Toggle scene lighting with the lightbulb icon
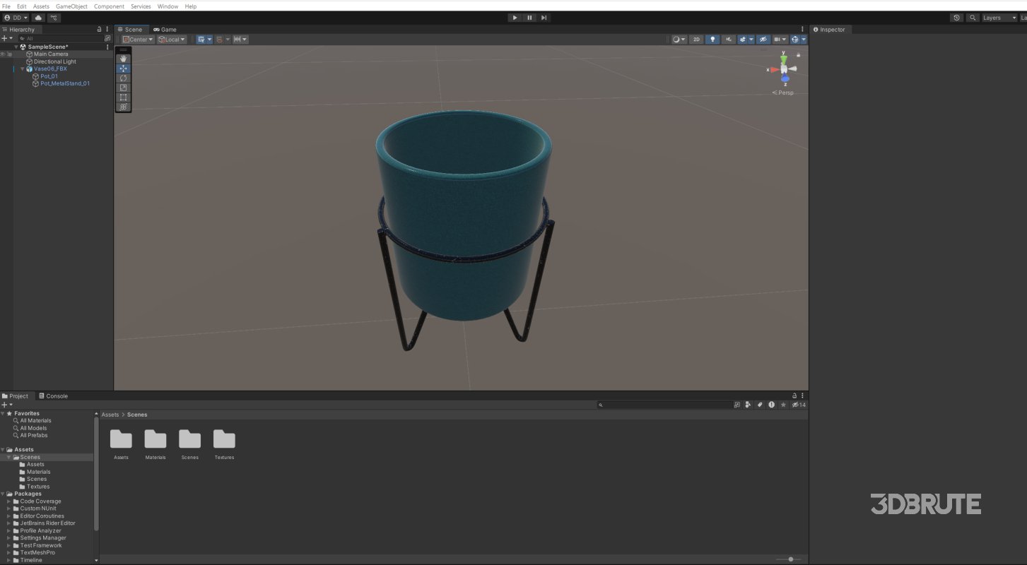 712,40
